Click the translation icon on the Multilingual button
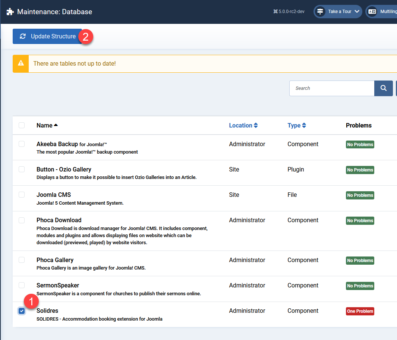Viewport: 397px width, 340px height. tap(372, 12)
